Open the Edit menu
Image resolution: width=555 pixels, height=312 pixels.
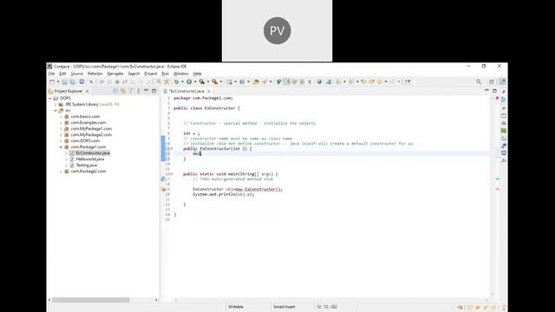point(62,74)
